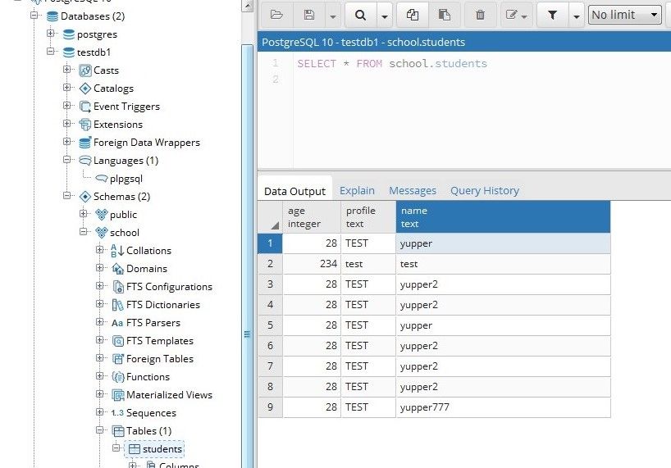Click the name text column header
The width and height of the screenshot is (671, 468).
[x=504, y=217]
